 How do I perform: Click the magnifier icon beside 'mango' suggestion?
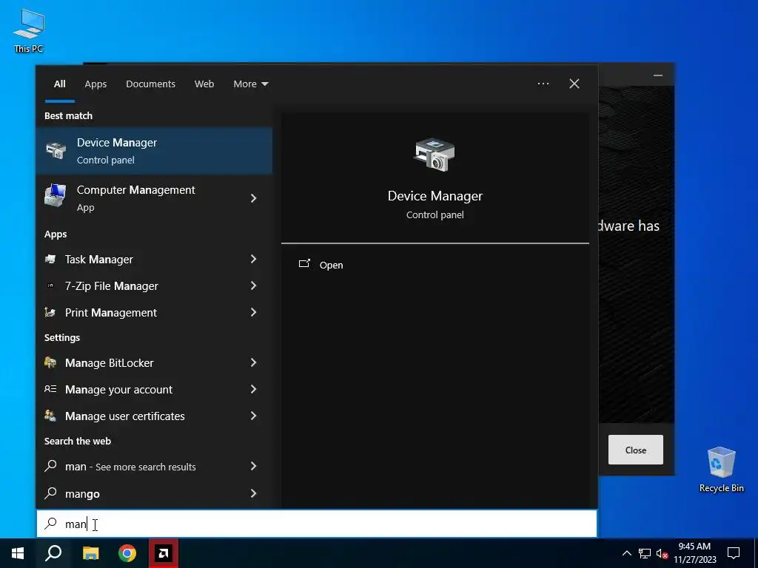(x=50, y=493)
